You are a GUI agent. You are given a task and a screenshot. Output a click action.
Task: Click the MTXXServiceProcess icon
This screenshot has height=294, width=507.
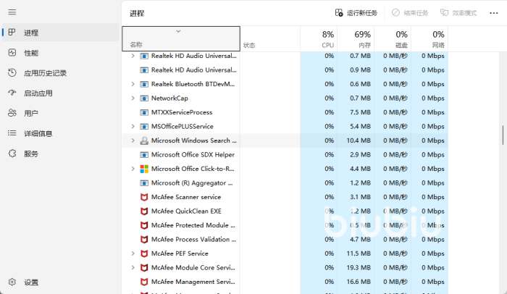click(144, 112)
